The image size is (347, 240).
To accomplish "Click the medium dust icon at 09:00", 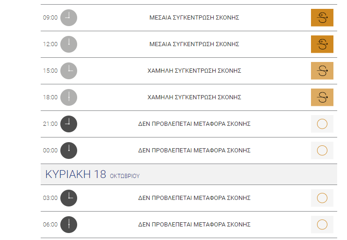I will tap(322, 18).
